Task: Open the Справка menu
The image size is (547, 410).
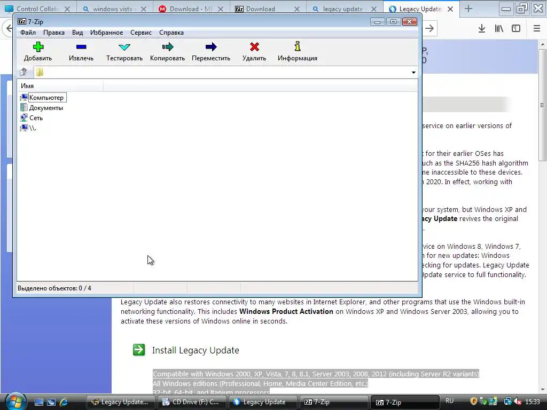Action: (x=171, y=33)
